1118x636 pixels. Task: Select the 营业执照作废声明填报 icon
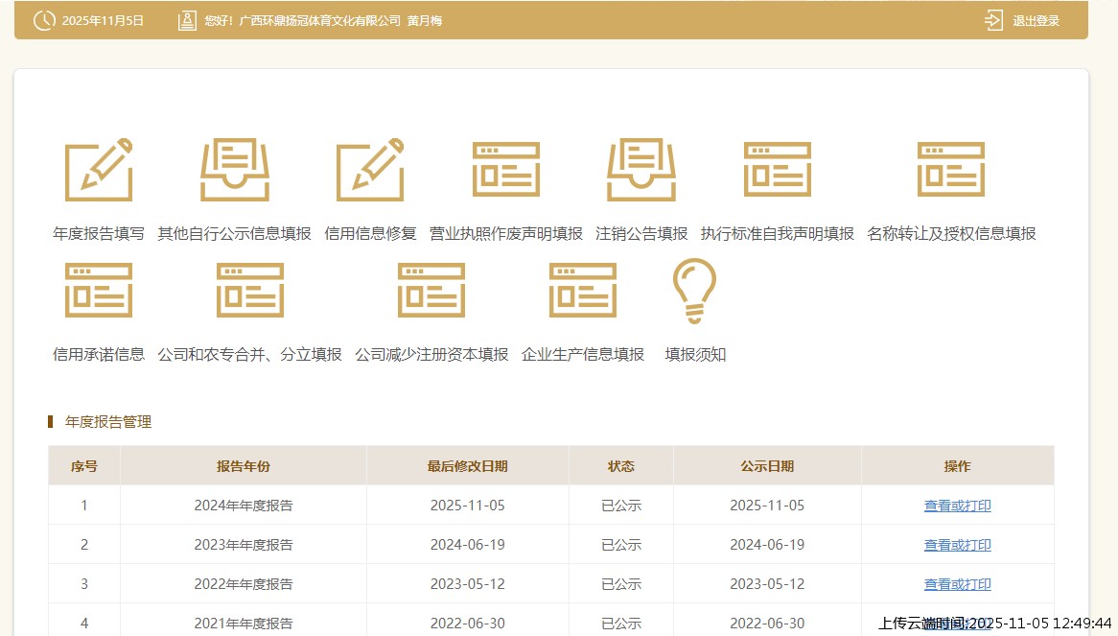(x=506, y=171)
